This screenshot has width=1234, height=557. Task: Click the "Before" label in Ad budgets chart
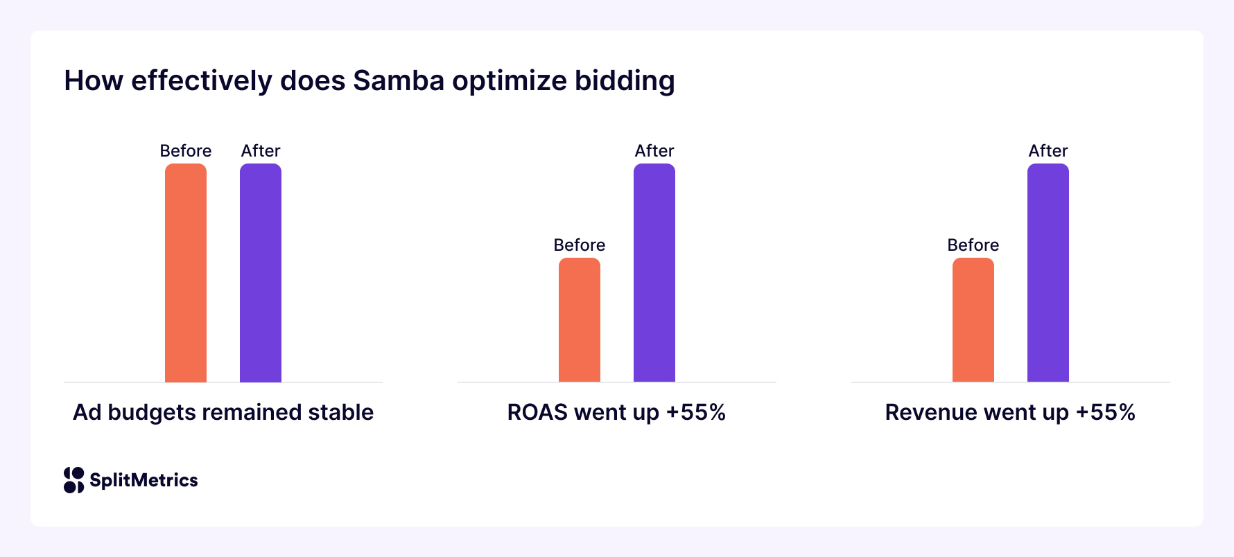click(x=186, y=151)
